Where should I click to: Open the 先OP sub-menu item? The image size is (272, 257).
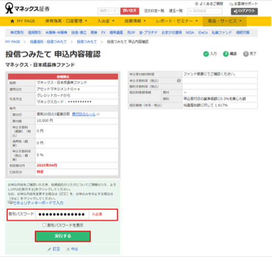131,33
